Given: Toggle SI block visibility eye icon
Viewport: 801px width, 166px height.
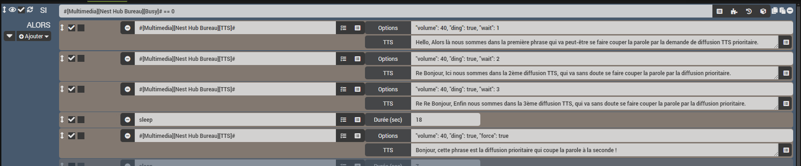Looking at the screenshot, I should click(x=12, y=10).
